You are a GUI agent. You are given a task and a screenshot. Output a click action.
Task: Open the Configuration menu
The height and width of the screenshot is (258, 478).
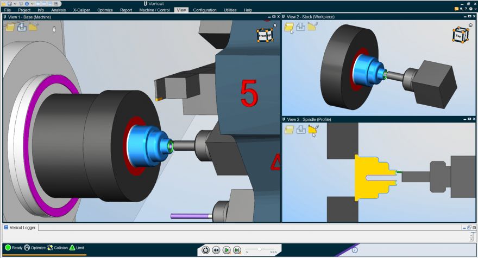click(x=205, y=10)
